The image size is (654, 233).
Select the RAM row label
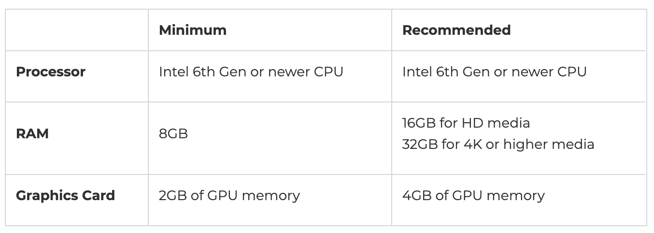(32, 133)
